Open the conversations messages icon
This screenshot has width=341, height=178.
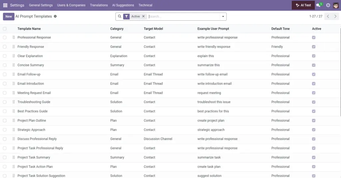tap(318, 5)
